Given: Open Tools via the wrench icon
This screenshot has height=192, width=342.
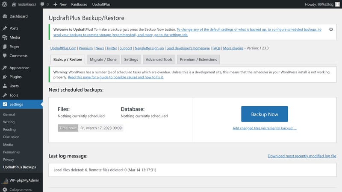Looking at the screenshot, I should [5, 95].
